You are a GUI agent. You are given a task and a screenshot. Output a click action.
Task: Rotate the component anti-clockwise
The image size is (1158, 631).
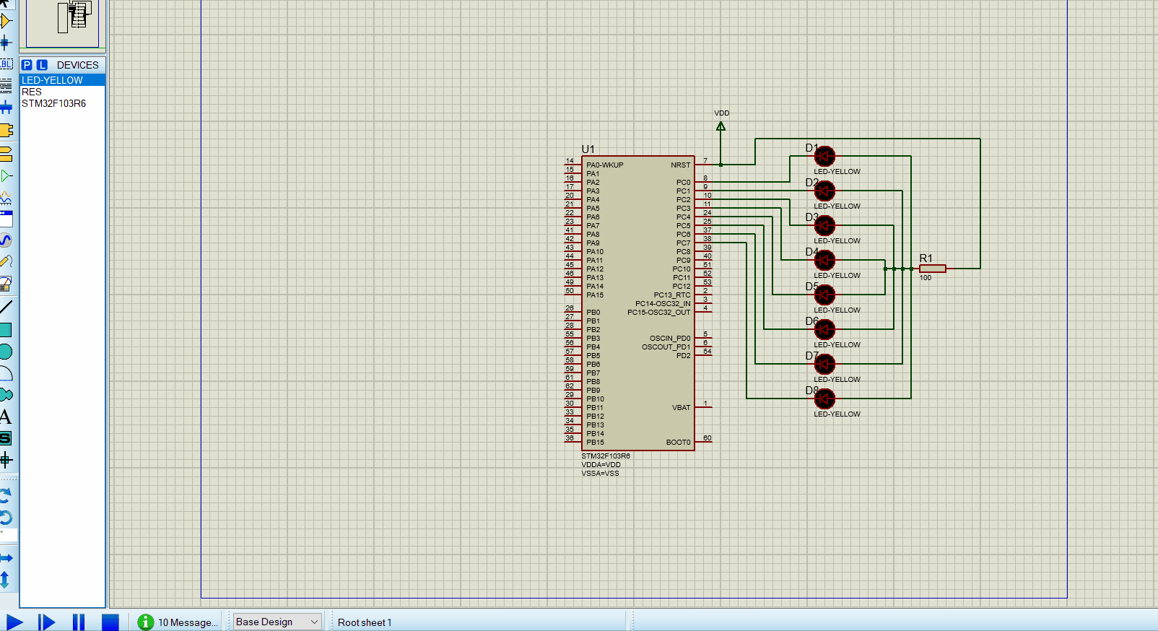pos(6,518)
